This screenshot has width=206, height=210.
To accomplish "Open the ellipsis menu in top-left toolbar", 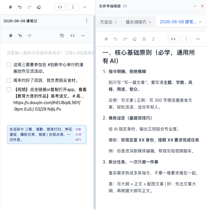I will pos(85,7).
